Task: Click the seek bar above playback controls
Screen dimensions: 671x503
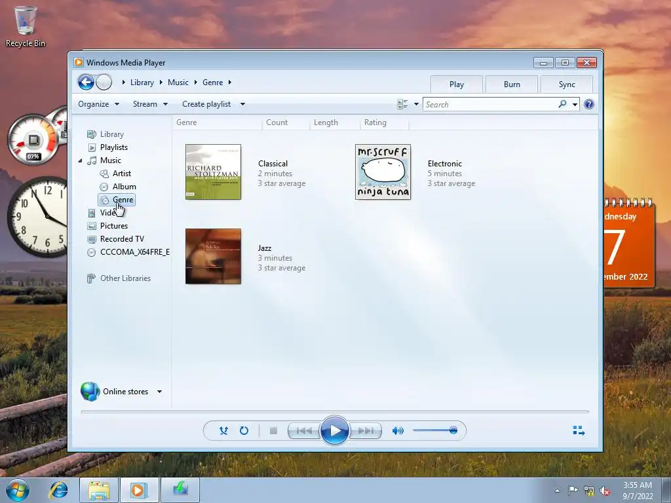Action: 335,411
